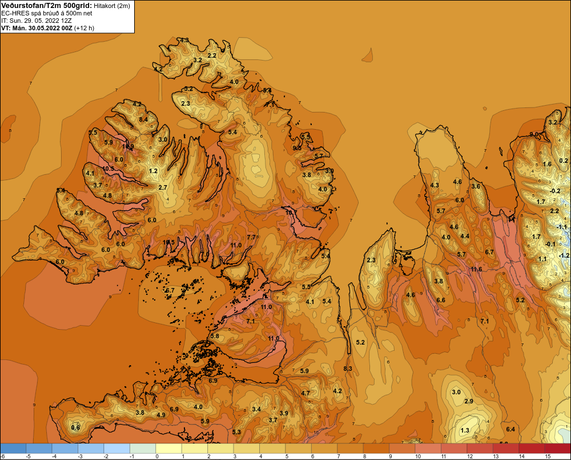Select the legend swatch between 8 and 9
Viewport: 571px width, 460px height.
(376, 448)
